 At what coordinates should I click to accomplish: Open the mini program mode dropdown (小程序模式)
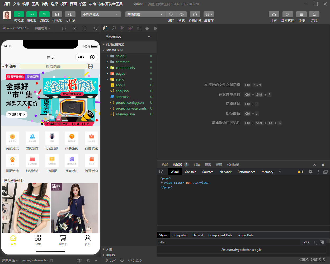coord(101,15)
